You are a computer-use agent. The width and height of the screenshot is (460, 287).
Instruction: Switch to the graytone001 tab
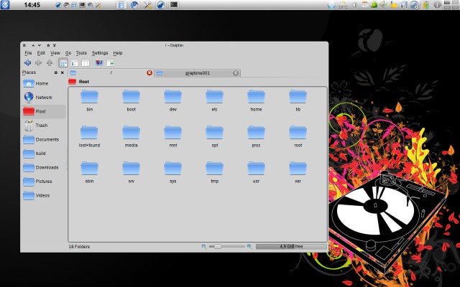[x=197, y=73]
